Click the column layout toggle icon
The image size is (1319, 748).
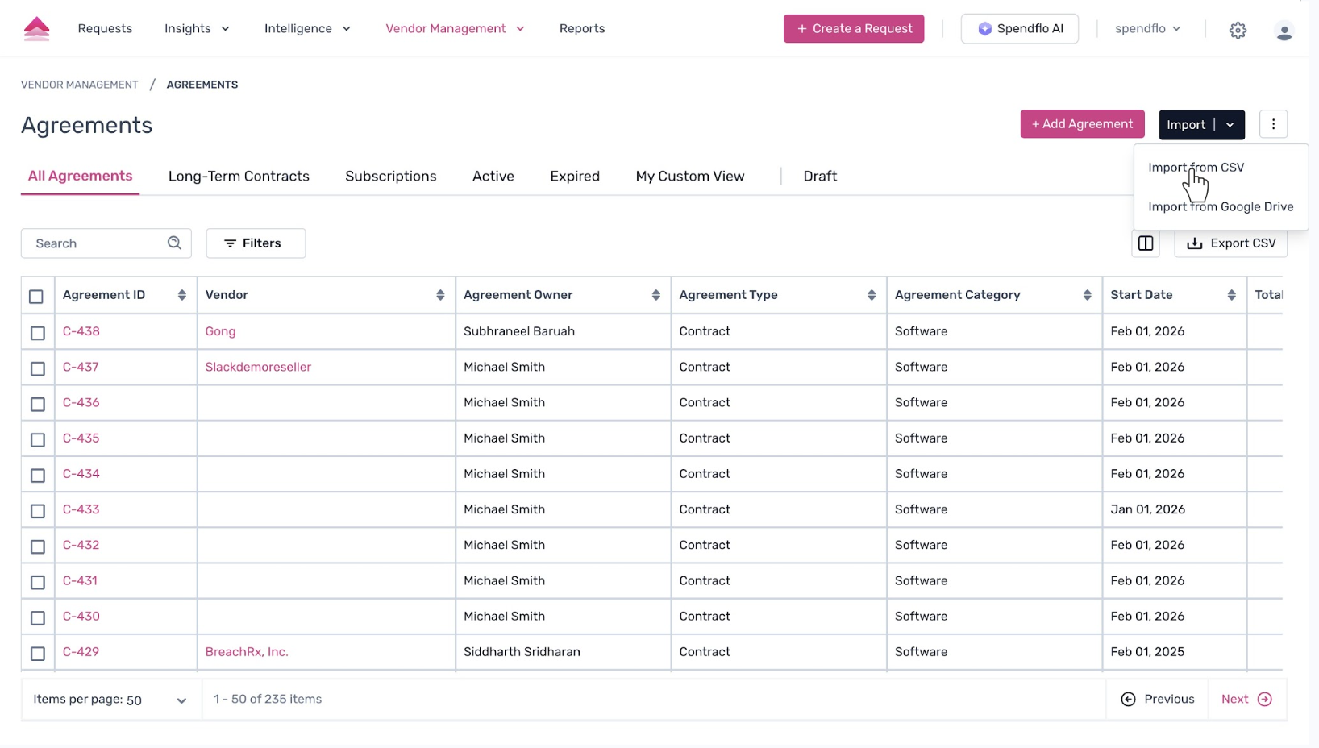tap(1145, 243)
